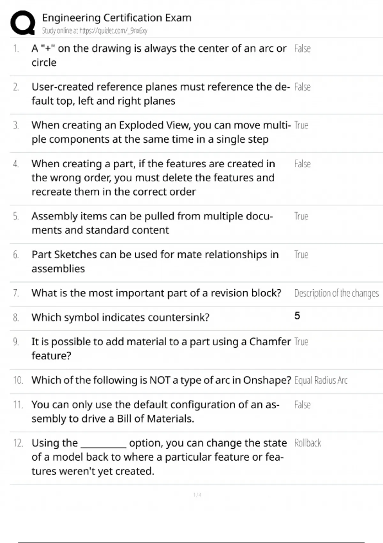The width and height of the screenshot is (383, 543).
Task: Click the False answer for question 1
Action: tap(302, 49)
